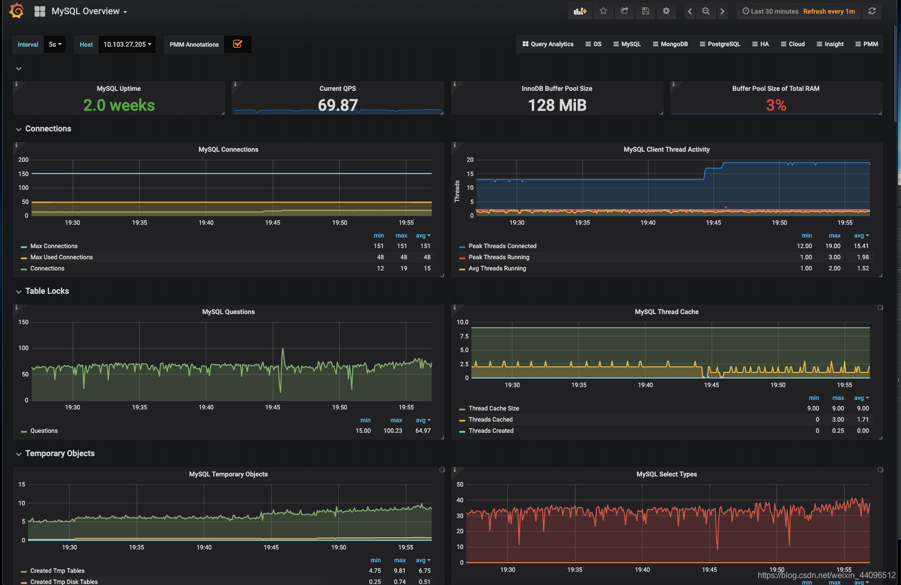901x585 pixels.
Task: Sort MySQL Connections legend by avg
Action: (x=423, y=235)
